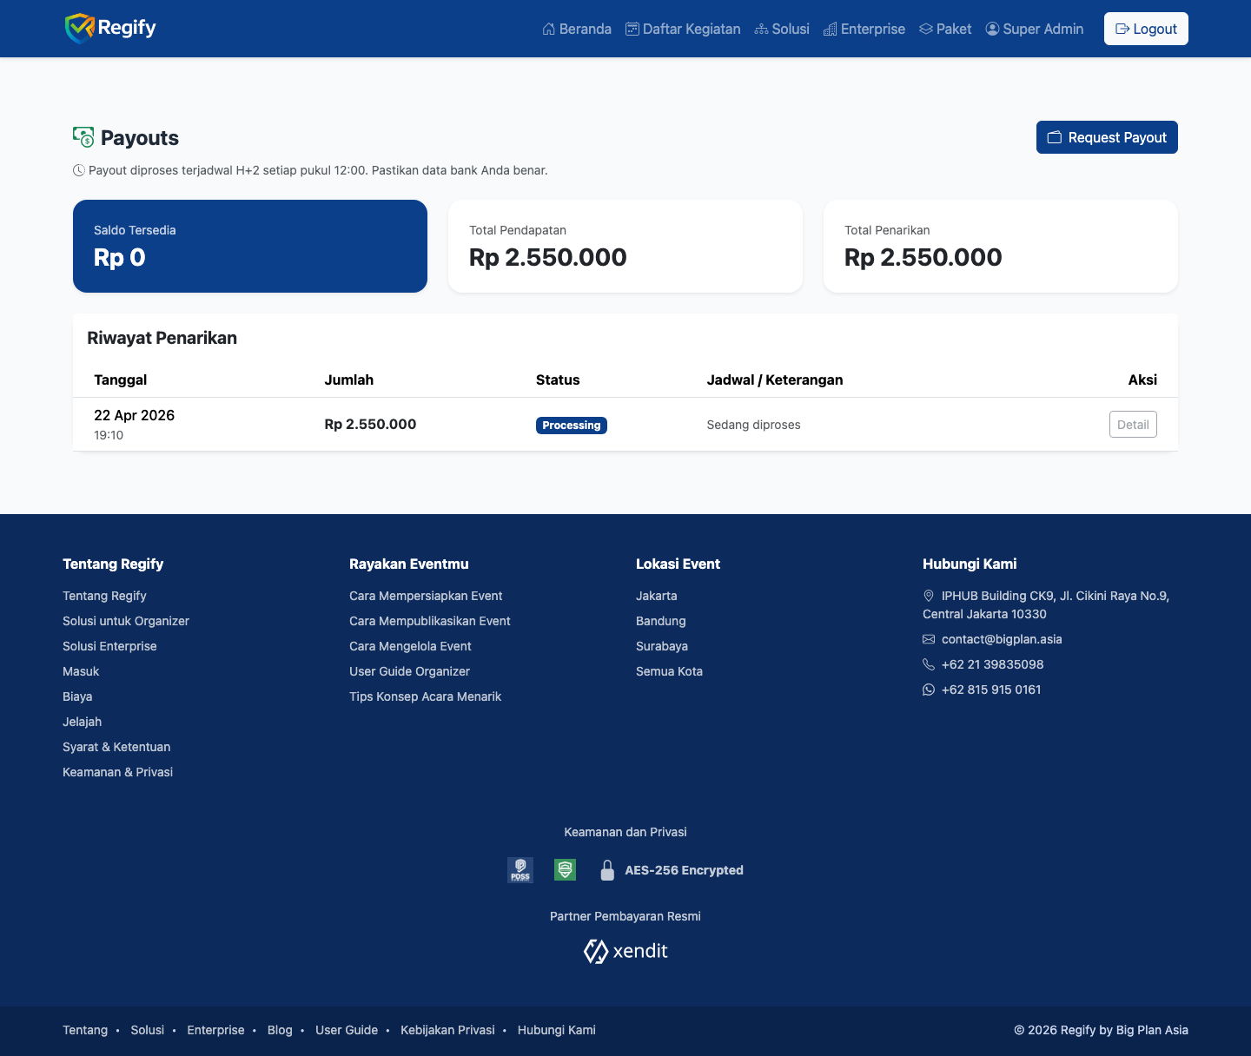
Task: Click the Masuk footer link
Action: (81, 671)
